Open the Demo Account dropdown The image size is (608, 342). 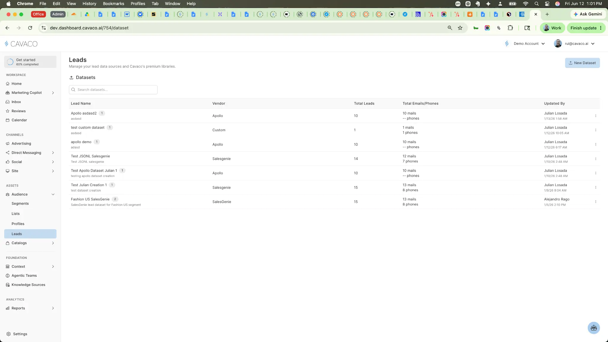coord(525,44)
